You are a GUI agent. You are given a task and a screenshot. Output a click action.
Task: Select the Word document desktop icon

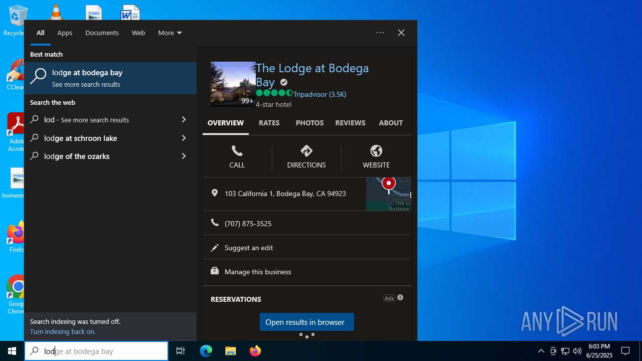(130, 12)
